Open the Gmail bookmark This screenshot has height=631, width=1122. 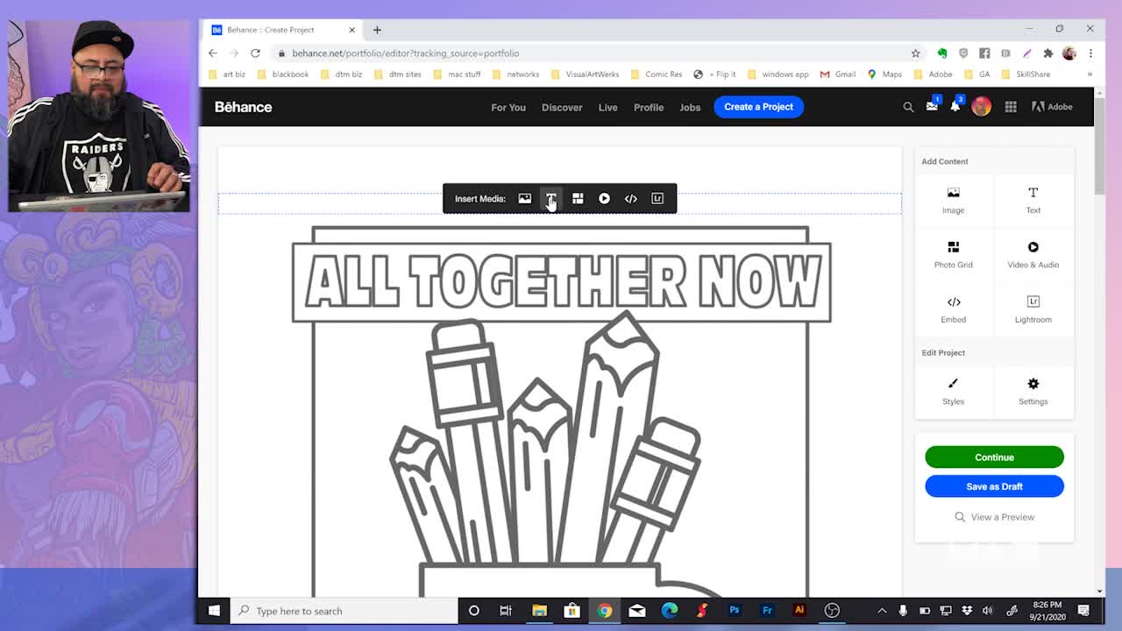838,74
